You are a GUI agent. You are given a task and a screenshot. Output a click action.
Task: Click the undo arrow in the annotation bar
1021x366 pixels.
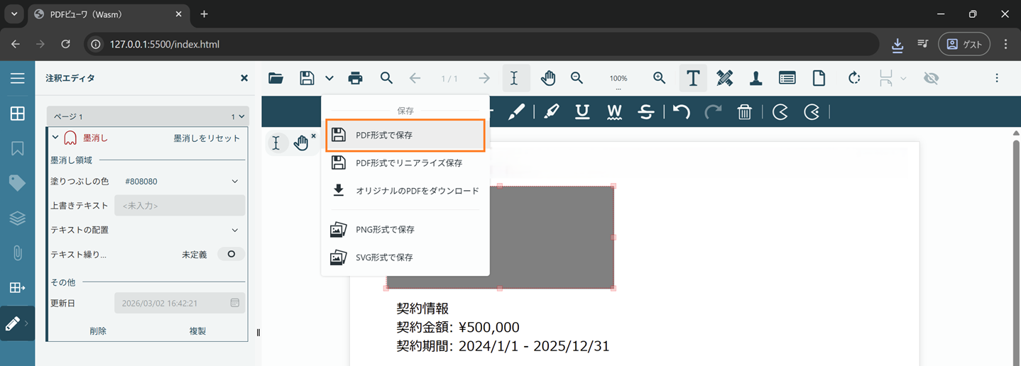click(682, 112)
